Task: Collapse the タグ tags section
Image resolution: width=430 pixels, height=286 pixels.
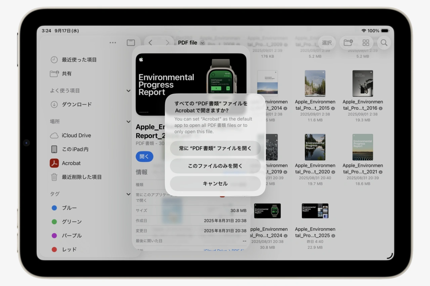Action: [128, 194]
